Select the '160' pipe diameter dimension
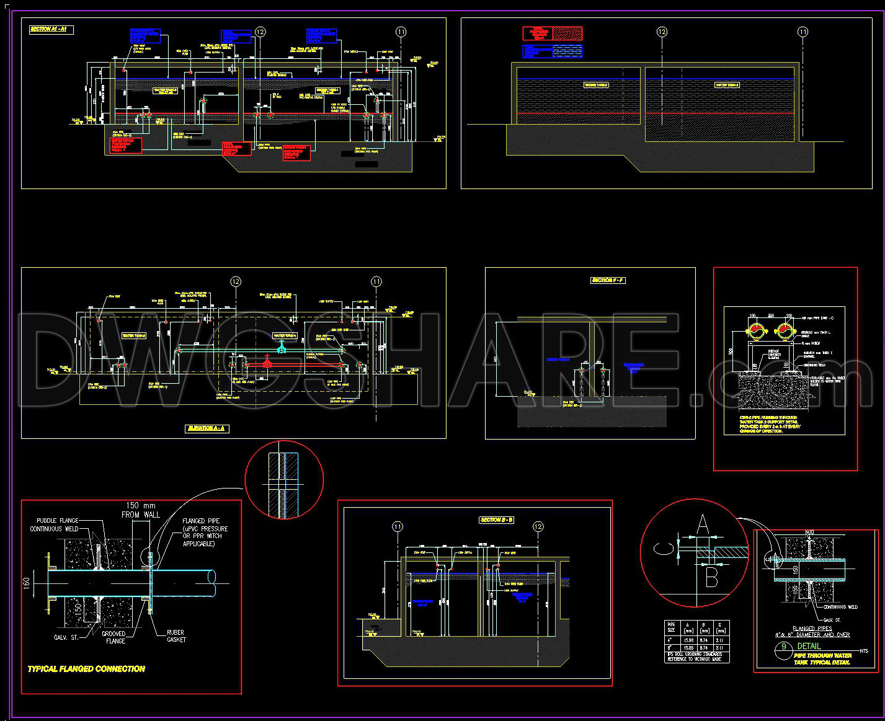Screen dimensions: 885x721 [27, 585]
